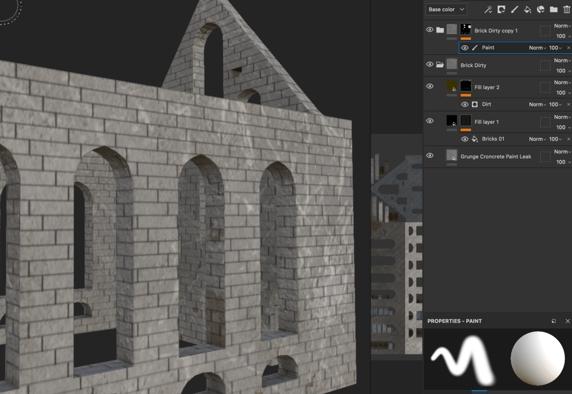Open opacity dropdown for Fill layer 2

click(x=562, y=93)
